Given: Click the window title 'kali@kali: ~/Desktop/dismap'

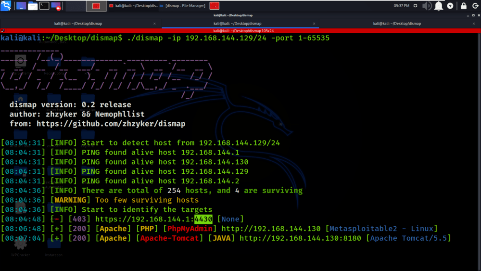Looking at the screenshot, I should tap(233, 15).
